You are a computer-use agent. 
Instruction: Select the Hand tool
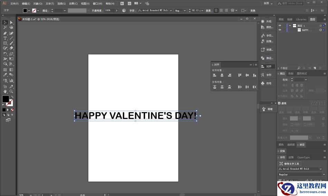point(5,91)
